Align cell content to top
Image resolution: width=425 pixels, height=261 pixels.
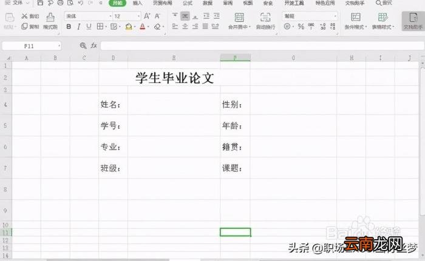pyautogui.click(x=175, y=16)
